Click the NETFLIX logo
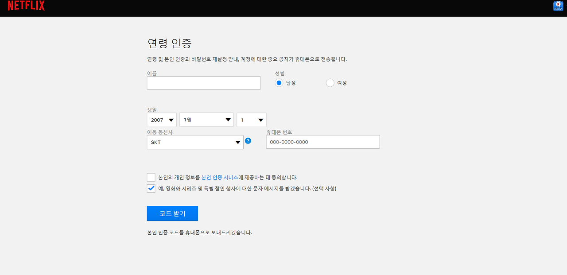This screenshot has width=567, height=275. 26,6
